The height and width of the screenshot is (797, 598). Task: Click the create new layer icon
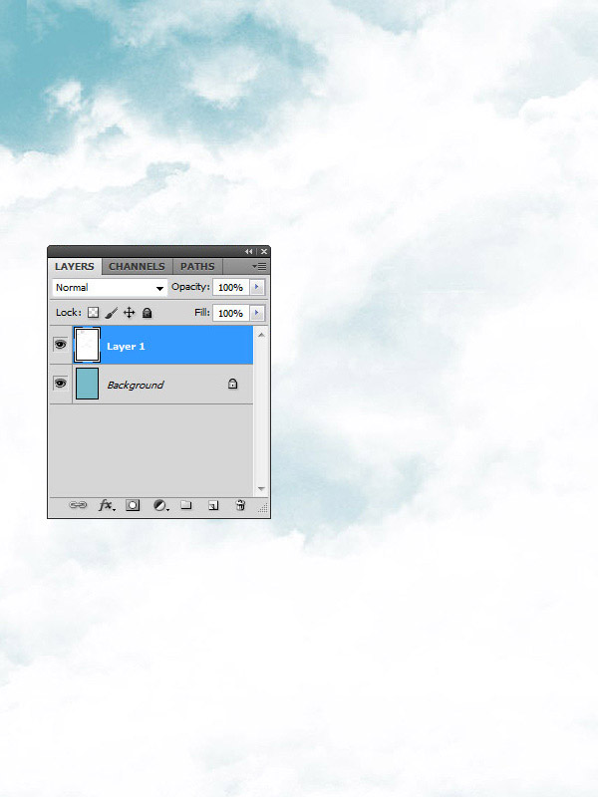(x=212, y=506)
